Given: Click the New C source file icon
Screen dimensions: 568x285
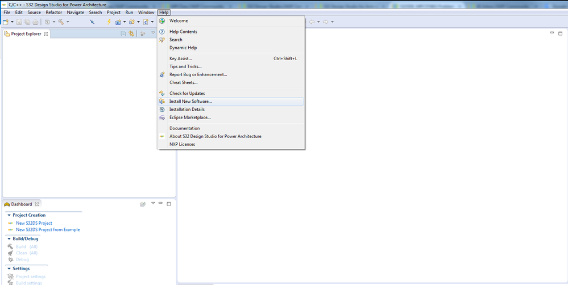Looking at the screenshot, I should 146,22.
